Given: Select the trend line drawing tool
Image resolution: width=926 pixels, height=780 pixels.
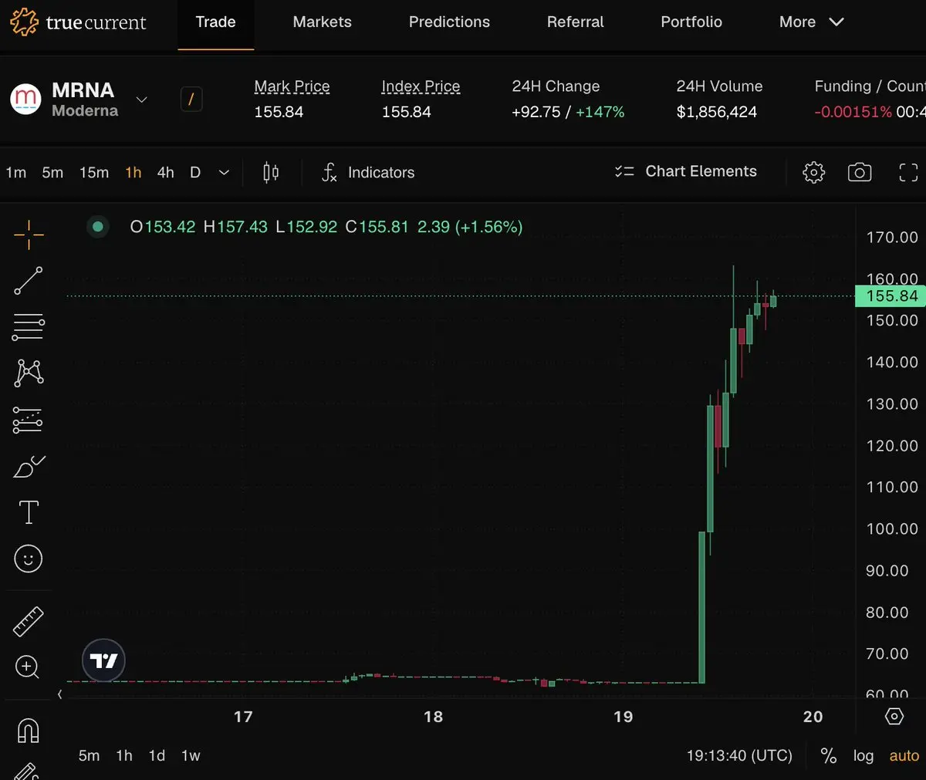Looking at the screenshot, I should pyautogui.click(x=29, y=281).
